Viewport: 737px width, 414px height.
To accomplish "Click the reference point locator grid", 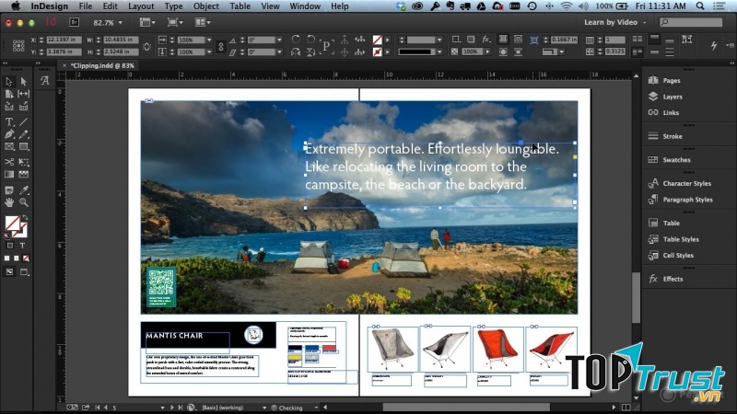I will (x=18, y=45).
